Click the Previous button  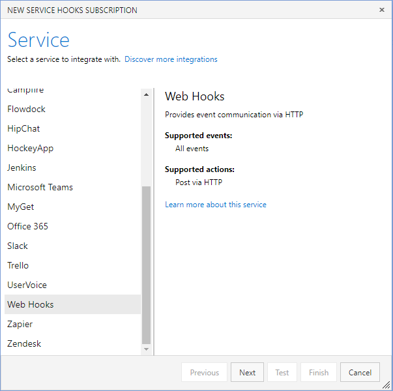(204, 372)
